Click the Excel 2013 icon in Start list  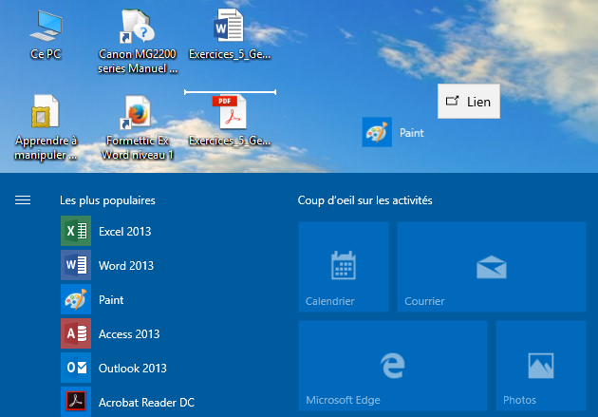(76, 231)
